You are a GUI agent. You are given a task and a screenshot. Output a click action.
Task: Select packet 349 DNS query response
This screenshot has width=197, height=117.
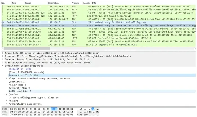click(98, 26)
